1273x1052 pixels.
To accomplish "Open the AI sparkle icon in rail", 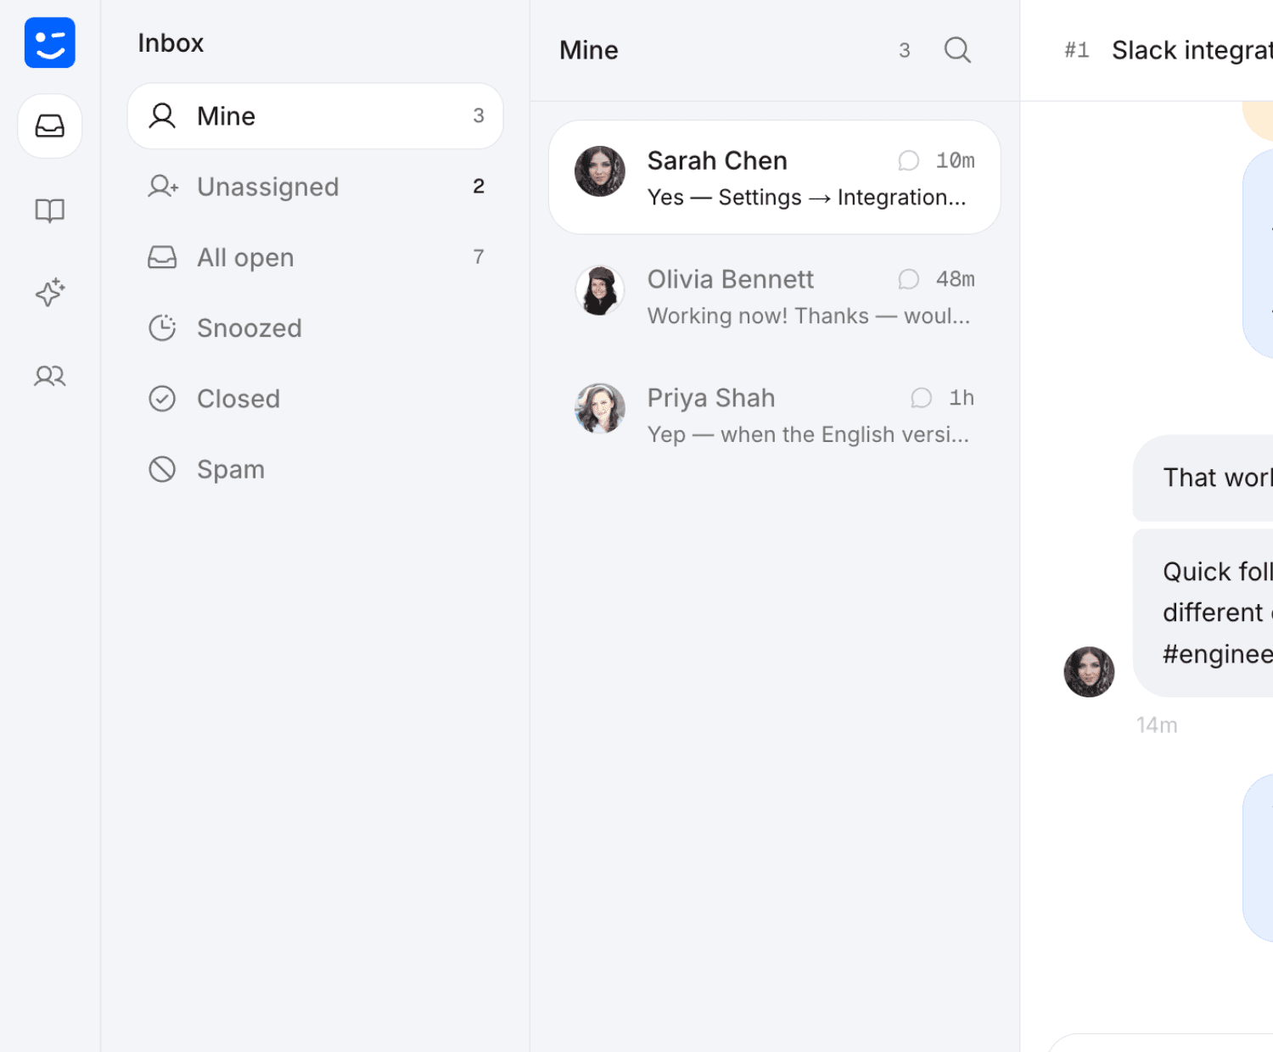I will [x=50, y=292].
